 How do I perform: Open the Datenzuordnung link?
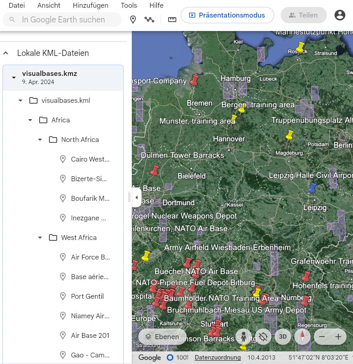[218, 357]
